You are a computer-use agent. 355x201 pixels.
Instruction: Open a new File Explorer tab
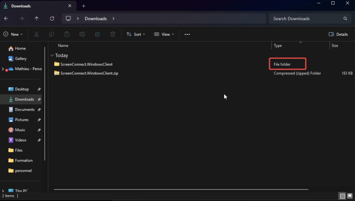pos(84,6)
